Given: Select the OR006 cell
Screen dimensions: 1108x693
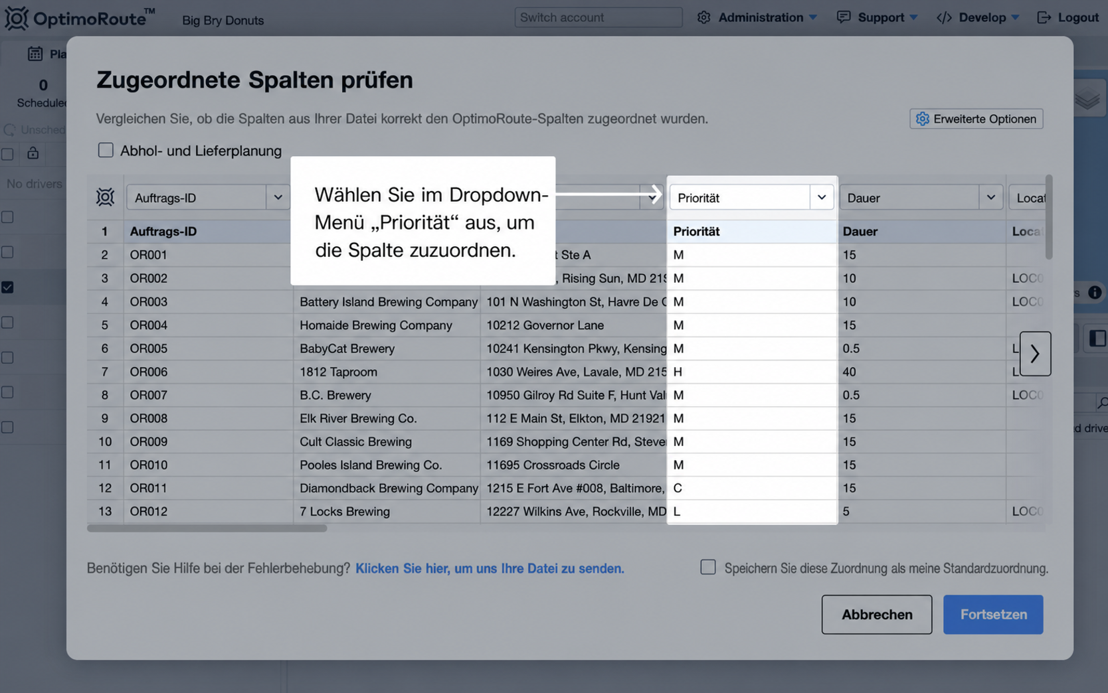Looking at the screenshot, I should 209,372.
